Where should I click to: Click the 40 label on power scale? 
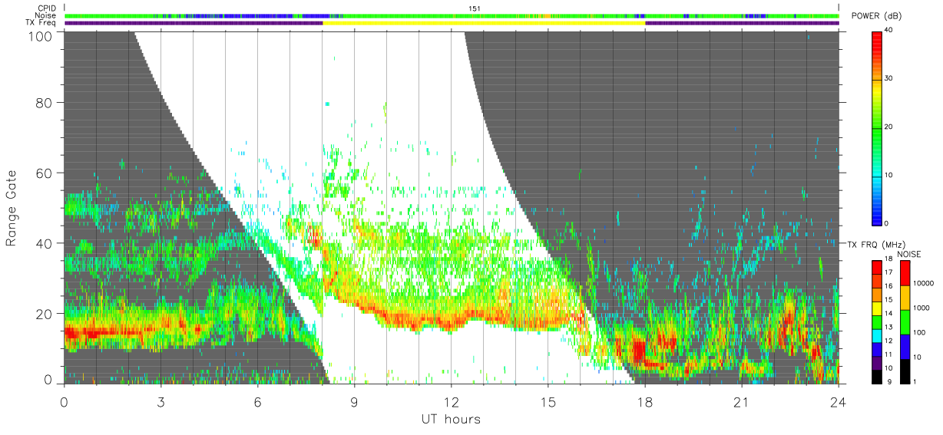tap(889, 31)
